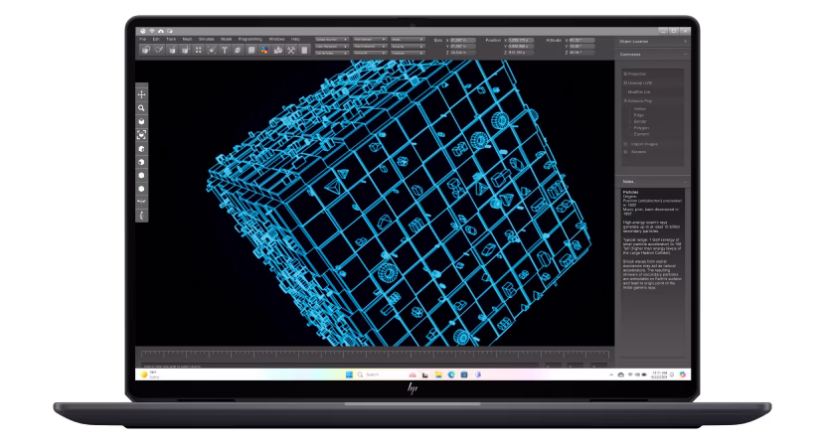Screen dimensions: 825x447
Task: Select the Vertex sub-item
Action: tap(640, 109)
